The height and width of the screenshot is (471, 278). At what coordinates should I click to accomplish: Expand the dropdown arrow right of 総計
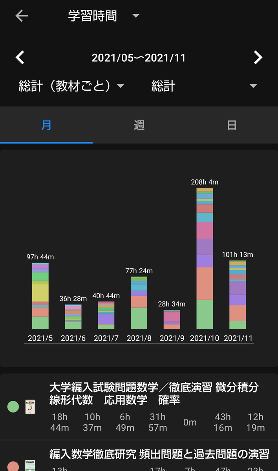(x=253, y=86)
